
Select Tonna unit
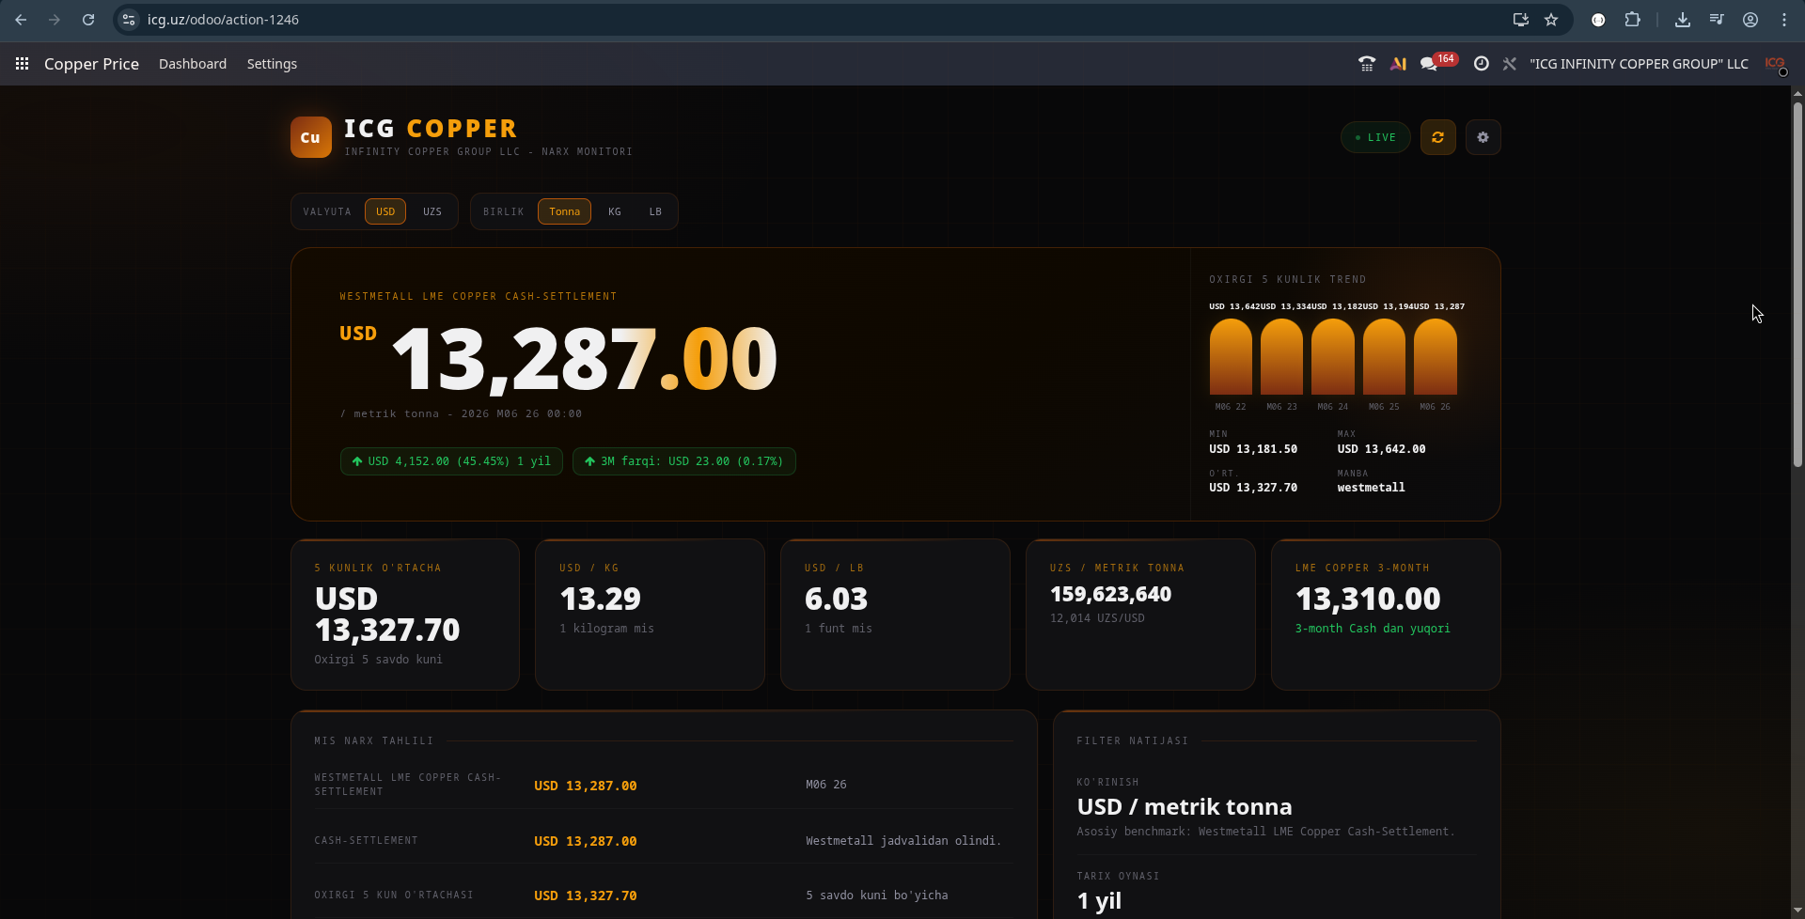pyautogui.click(x=564, y=211)
